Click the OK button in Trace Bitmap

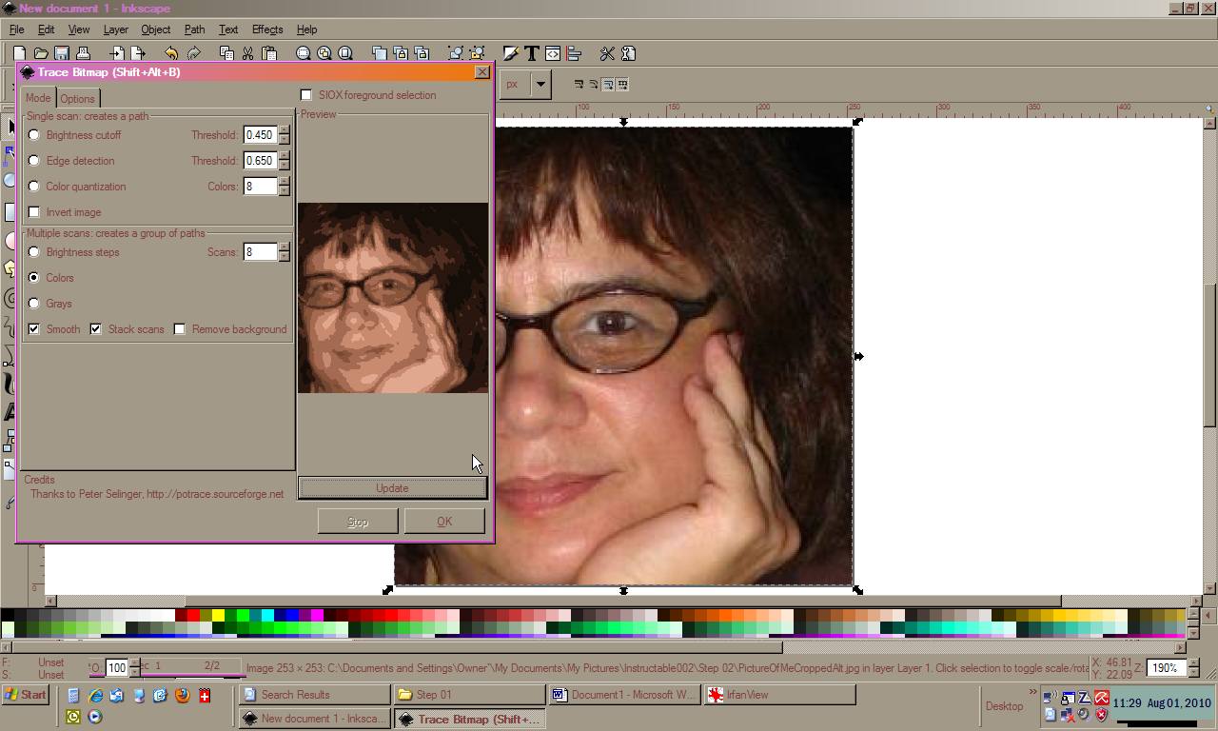pos(444,522)
